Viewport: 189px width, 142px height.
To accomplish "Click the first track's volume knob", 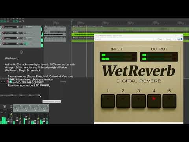I will (x=17, y=27).
